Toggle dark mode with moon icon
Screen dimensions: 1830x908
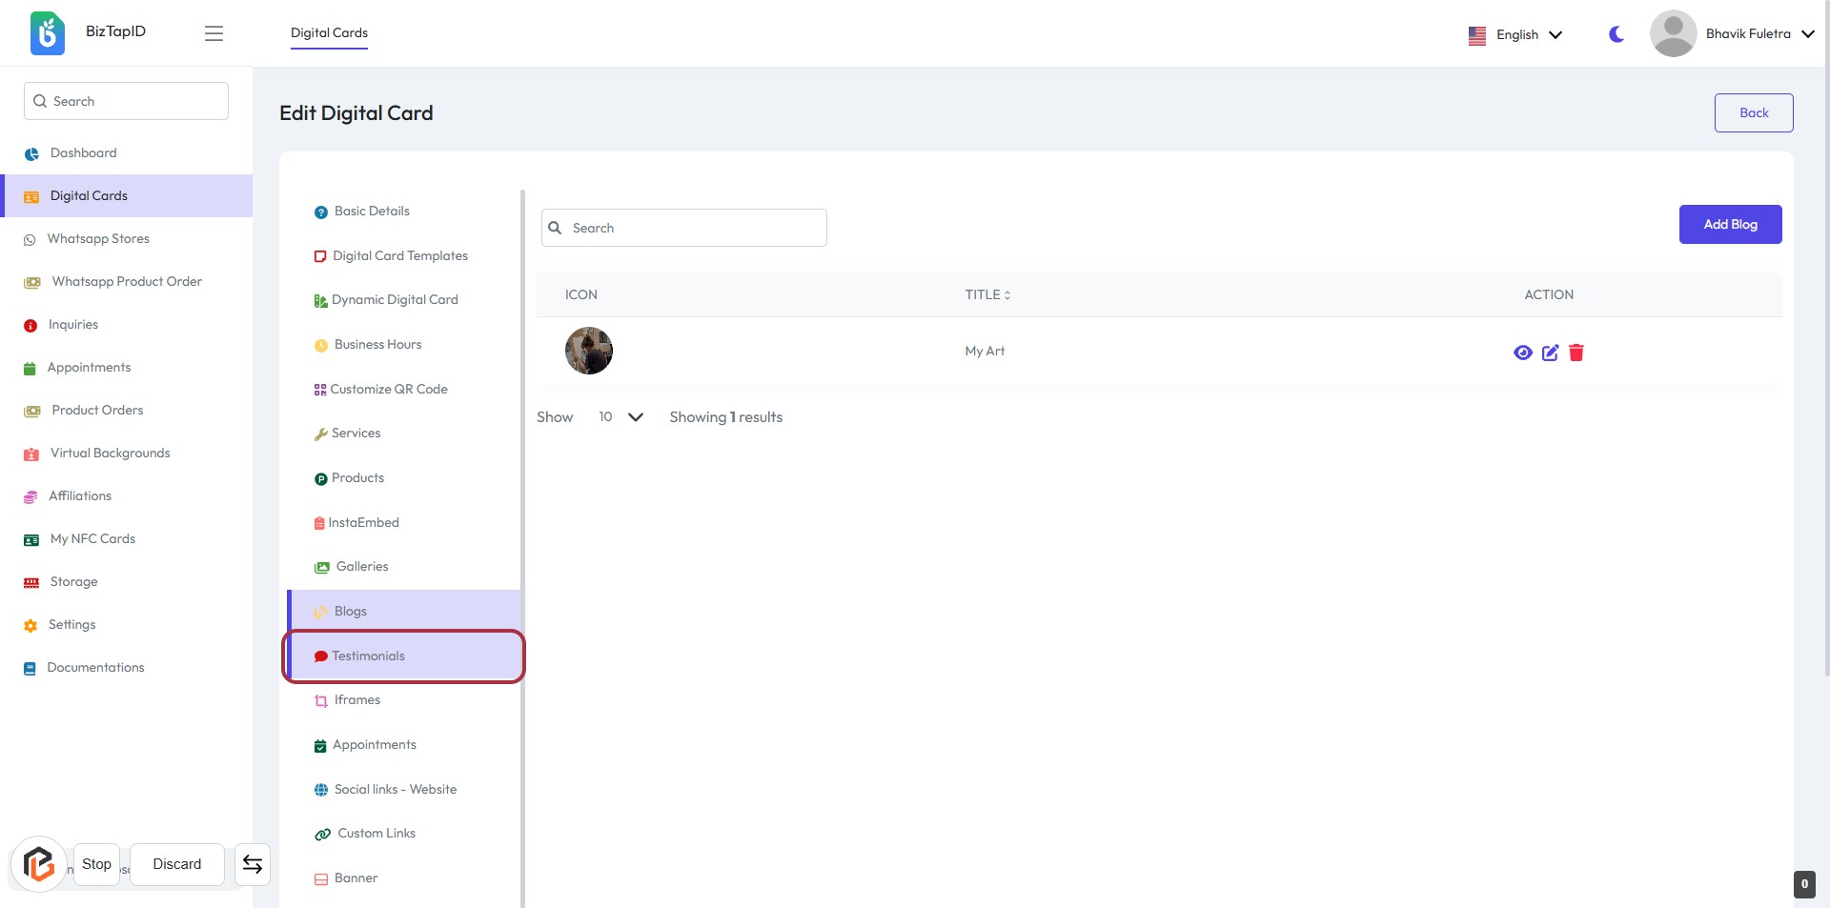click(1616, 34)
